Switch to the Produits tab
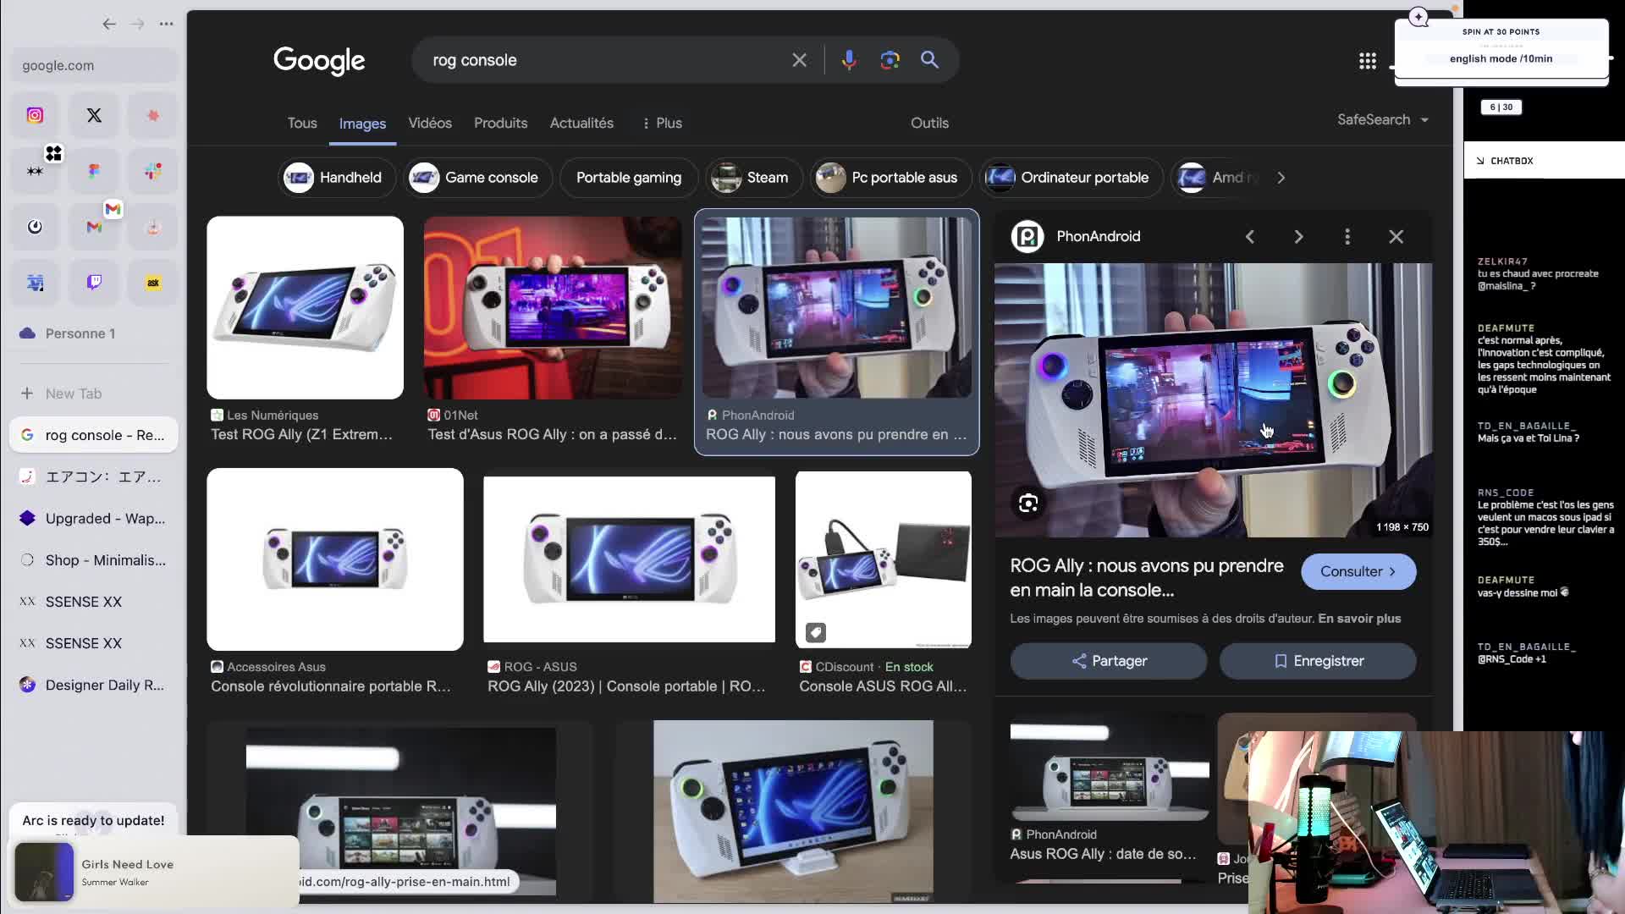 point(500,124)
